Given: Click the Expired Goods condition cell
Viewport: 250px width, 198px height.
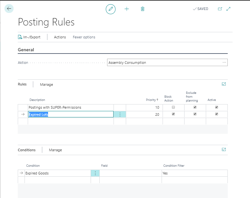Looking at the screenshot, I should pyautogui.click(x=58, y=173).
